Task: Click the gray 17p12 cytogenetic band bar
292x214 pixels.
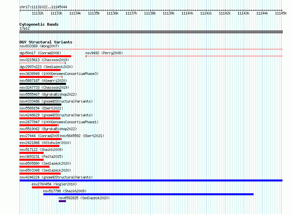Action: point(151,32)
